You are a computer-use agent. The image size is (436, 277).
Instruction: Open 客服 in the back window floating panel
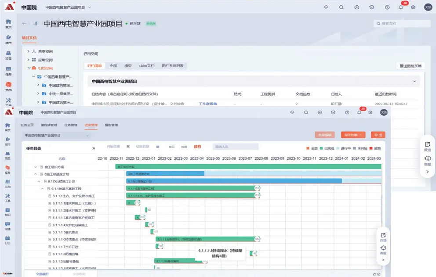tap(427, 161)
